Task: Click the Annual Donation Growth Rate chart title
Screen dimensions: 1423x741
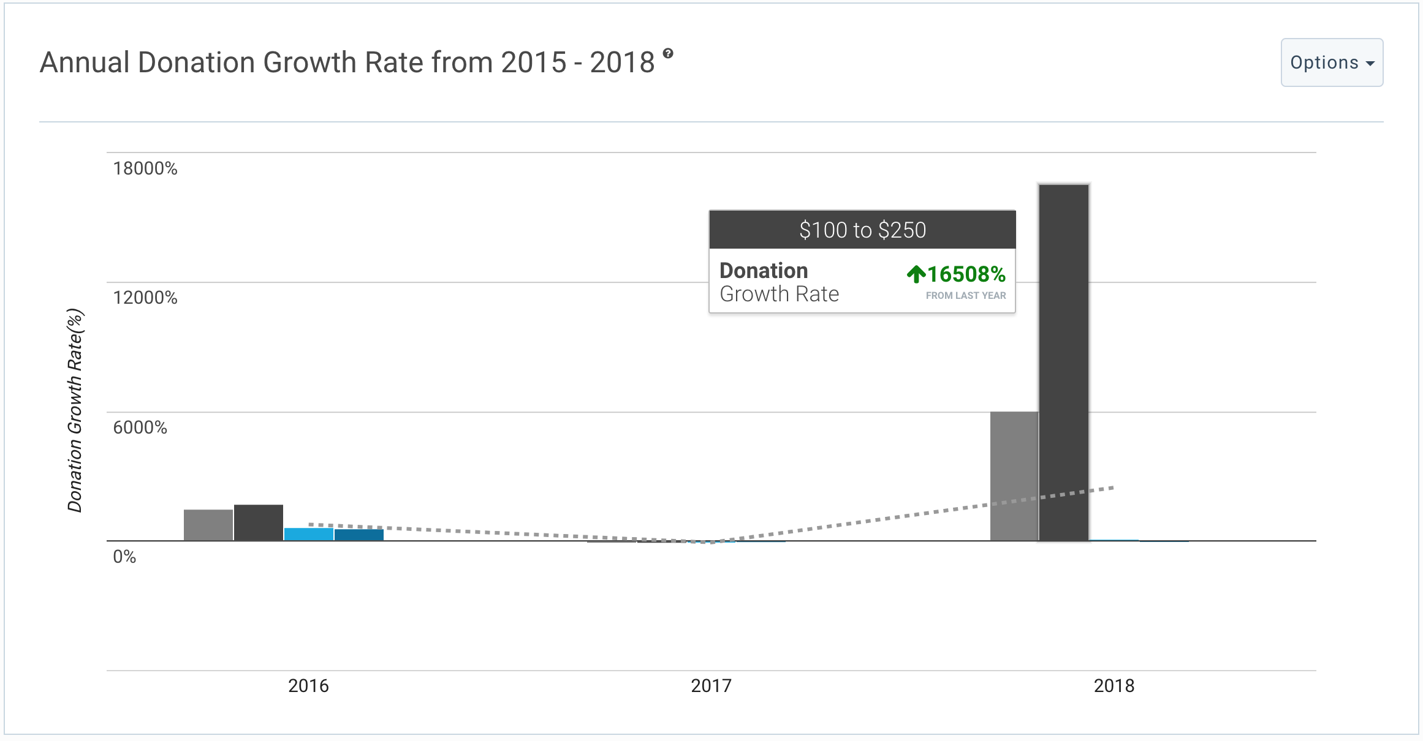Action: (347, 62)
